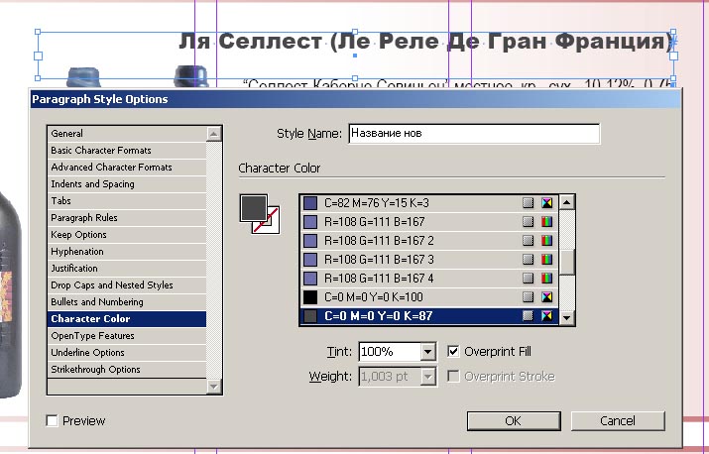709x454 pixels.
Task: Click process color icon for C=0 M=0 Y=0 K=87
Action: click(x=529, y=315)
